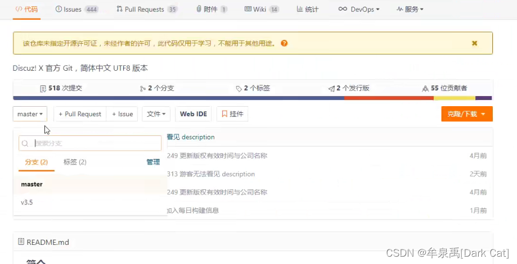Click the paper plane icon beside 发行版
517x264 pixels.
click(331, 89)
